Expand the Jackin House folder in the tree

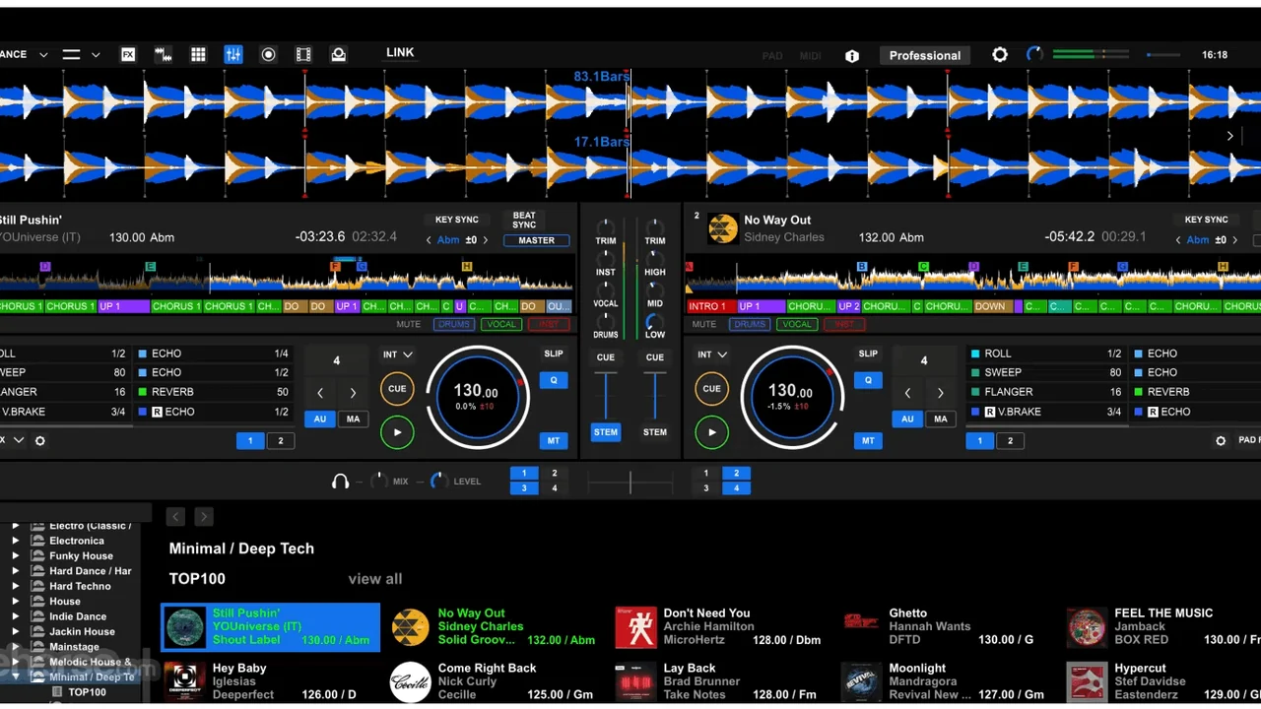pyautogui.click(x=16, y=632)
